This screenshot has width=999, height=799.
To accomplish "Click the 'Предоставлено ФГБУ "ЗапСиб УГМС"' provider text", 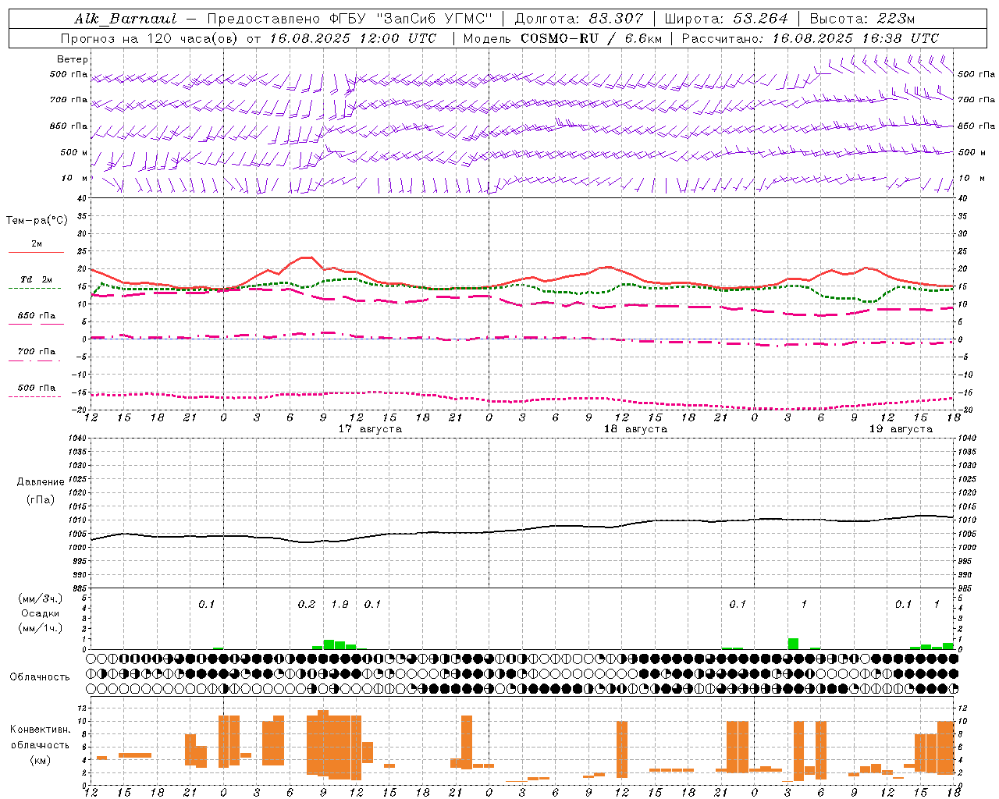I will 349,19.
